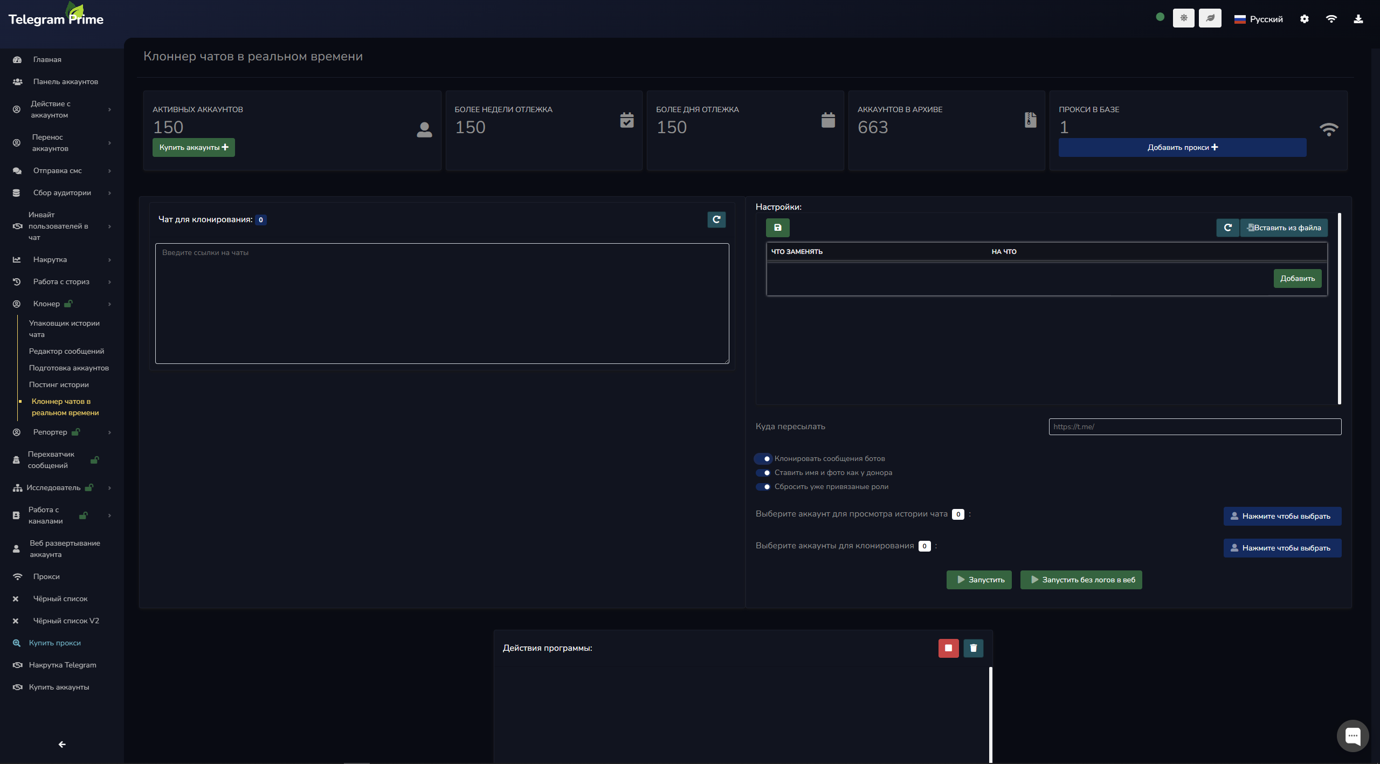Expand Работа с сториз submenu
The height and width of the screenshot is (764, 1380).
coord(62,282)
